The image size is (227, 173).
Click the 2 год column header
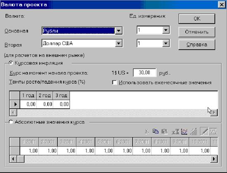coord(45,95)
